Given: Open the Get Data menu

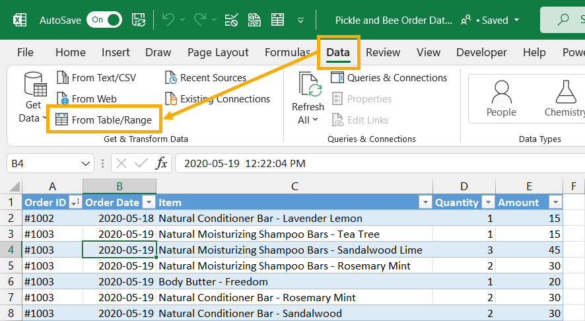Looking at the screenshot, I should point(33,98).
